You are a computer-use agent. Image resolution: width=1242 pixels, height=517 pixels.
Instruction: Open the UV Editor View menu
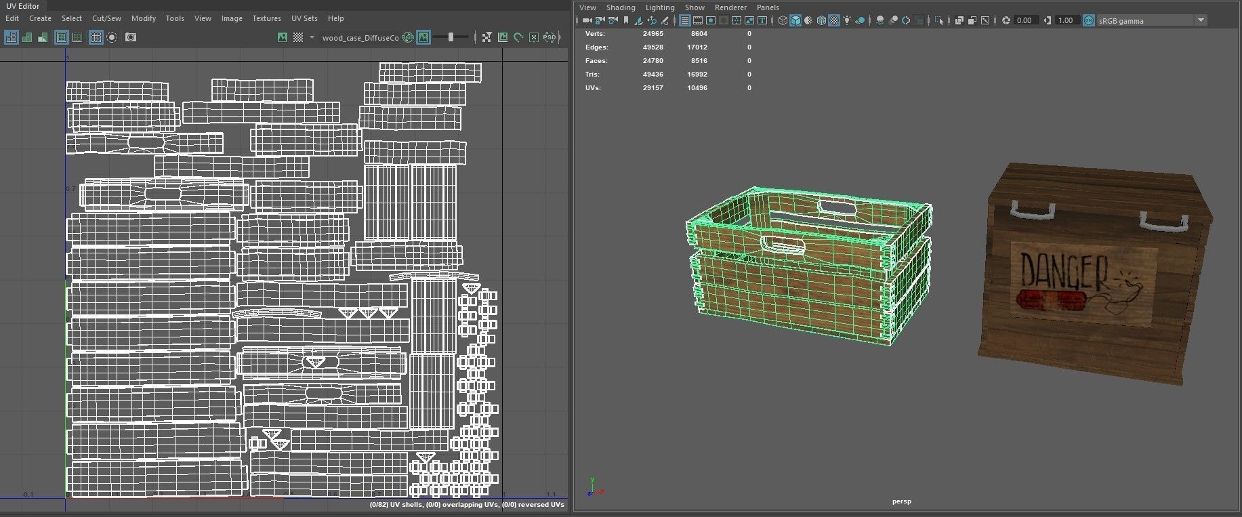tap(203, 18)
